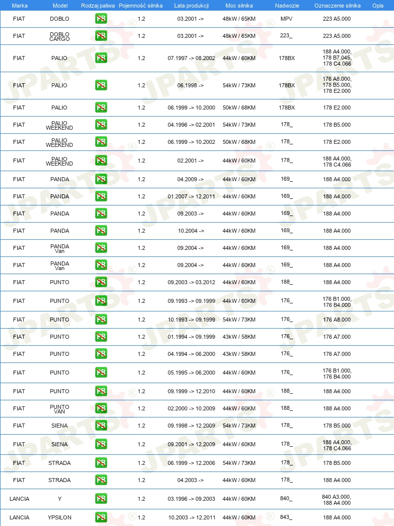Click the body code 223_ cell

[x=286, y=35]
